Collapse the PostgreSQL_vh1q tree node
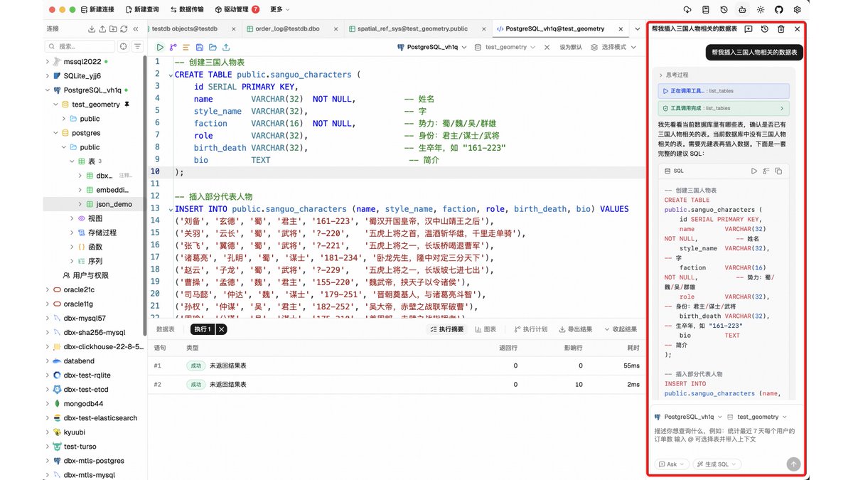Image resolution: width=853 pixels, height=480 pixels. coord(48,90)
